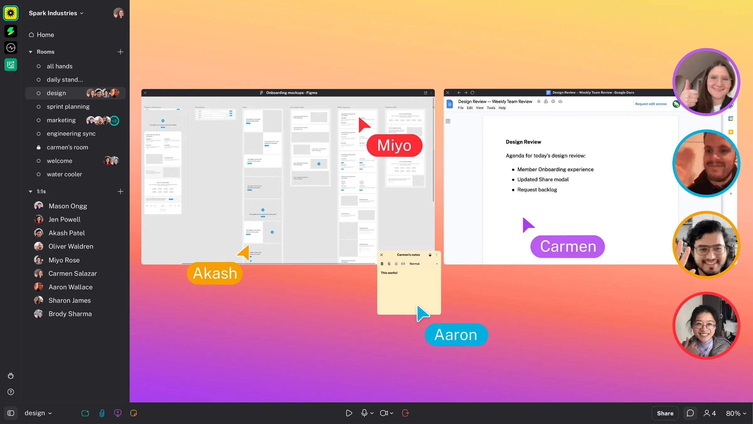The width and height of the screenshot is (753, 424).
Task: Open Jen Powell's 1:1 conversation
Action: 64,219
